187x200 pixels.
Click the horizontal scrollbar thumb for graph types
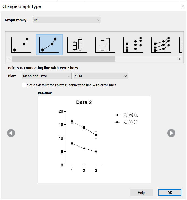pyautogui.click(x=64, y=59)
